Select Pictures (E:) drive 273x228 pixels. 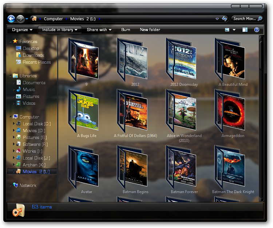35,137
